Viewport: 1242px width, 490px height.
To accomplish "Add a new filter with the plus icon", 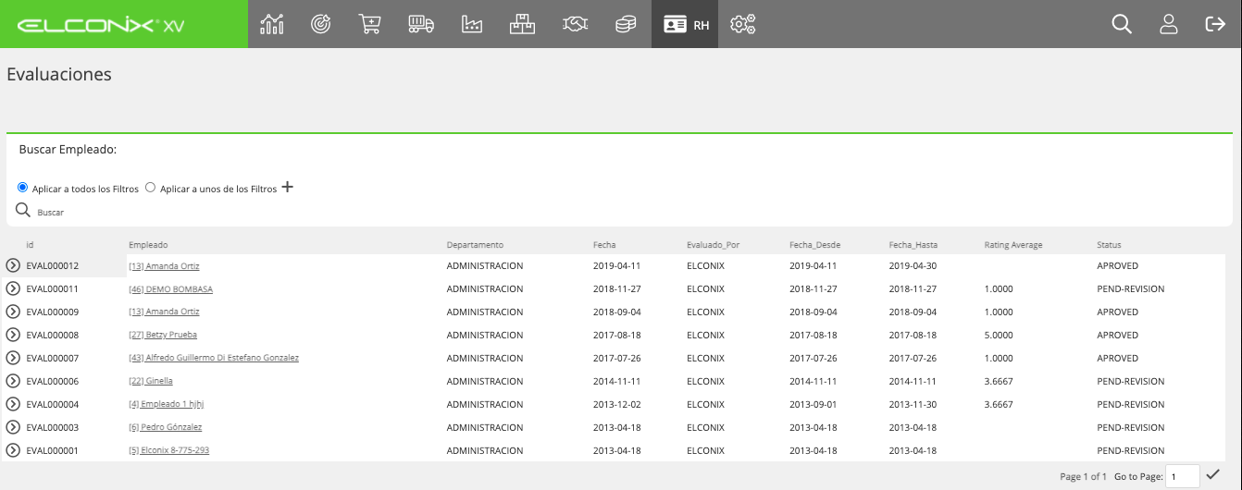I will 287,187.
